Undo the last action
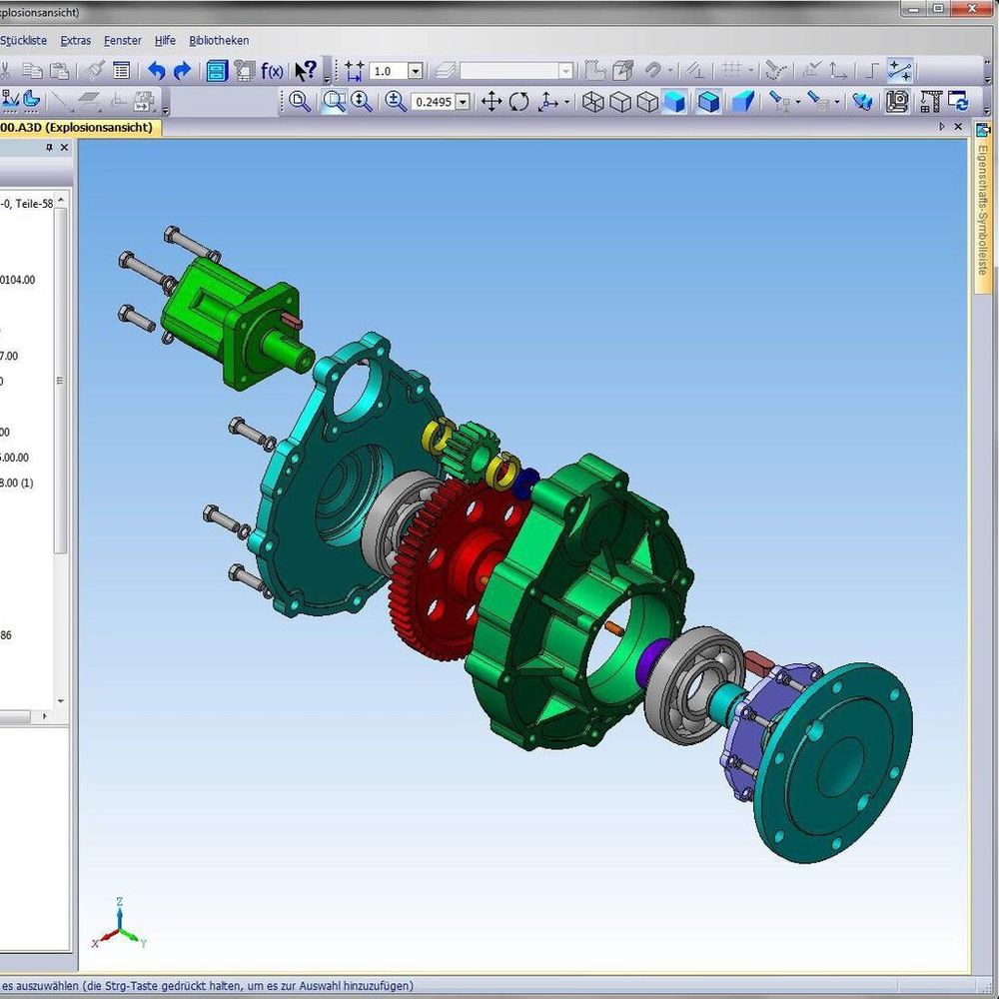 click(158, 70)
